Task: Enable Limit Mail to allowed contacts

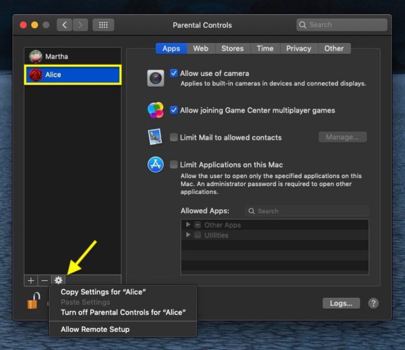Action: point(174,137)
